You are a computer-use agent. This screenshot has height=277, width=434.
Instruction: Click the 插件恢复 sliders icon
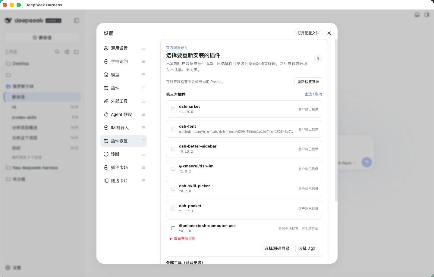coord(106,141)
